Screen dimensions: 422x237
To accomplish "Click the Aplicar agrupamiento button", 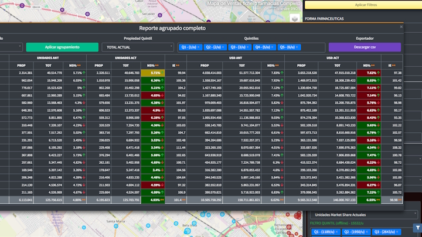I will [62, 47].
